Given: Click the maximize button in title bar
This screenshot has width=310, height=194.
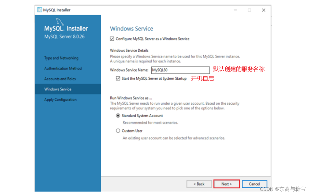Looking at the screenshot, I should click(x=249, y=10).
